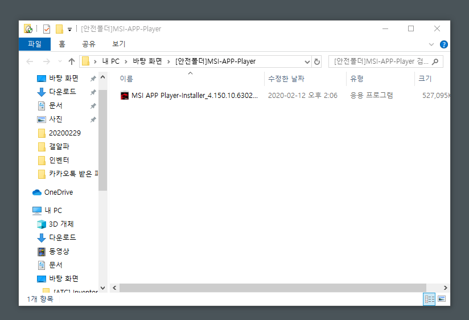
Task: Switch to the 보기 ribbon tab
Action: pos(119,44)
